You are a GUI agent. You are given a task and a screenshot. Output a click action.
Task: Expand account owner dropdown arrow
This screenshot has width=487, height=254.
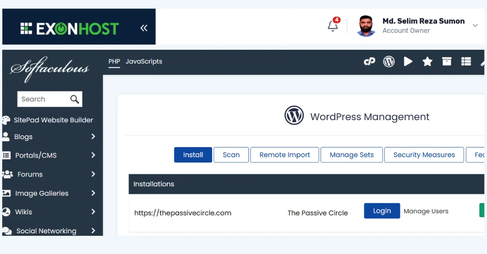pyautogui.click(x=475, y=25)
